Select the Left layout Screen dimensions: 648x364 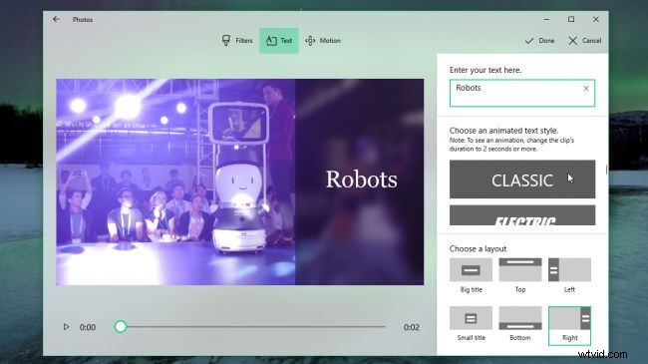click(x=569, y=275)
